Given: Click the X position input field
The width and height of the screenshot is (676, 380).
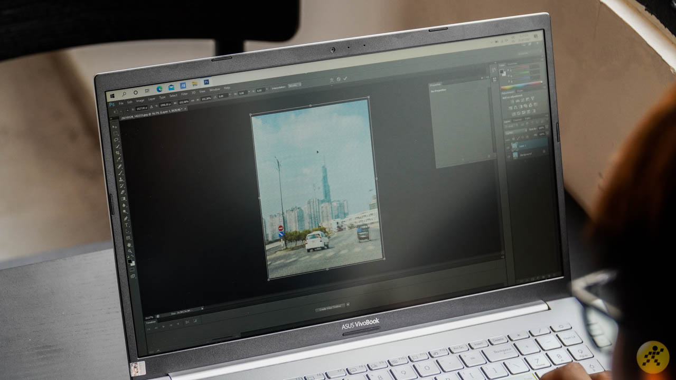Looking at the screenshot, I should pyautogui.click(x=142, y=108).
